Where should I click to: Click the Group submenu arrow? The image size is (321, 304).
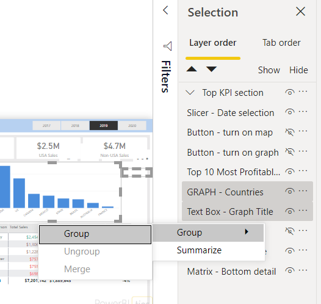(247, 231)
